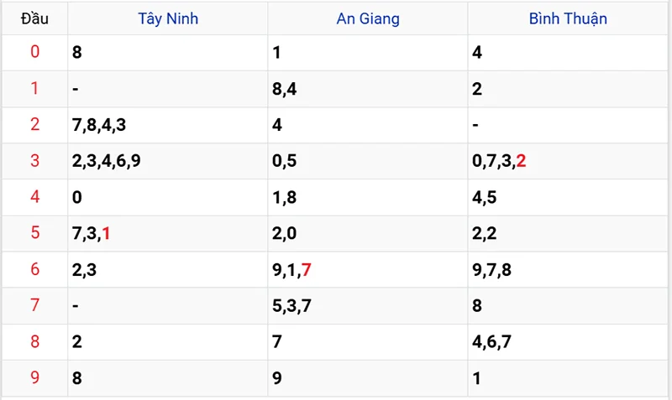The width and height of the screenshot is (672, 400).
Task: Click An Giang cell showing 2,0
Action: (285, 233)
